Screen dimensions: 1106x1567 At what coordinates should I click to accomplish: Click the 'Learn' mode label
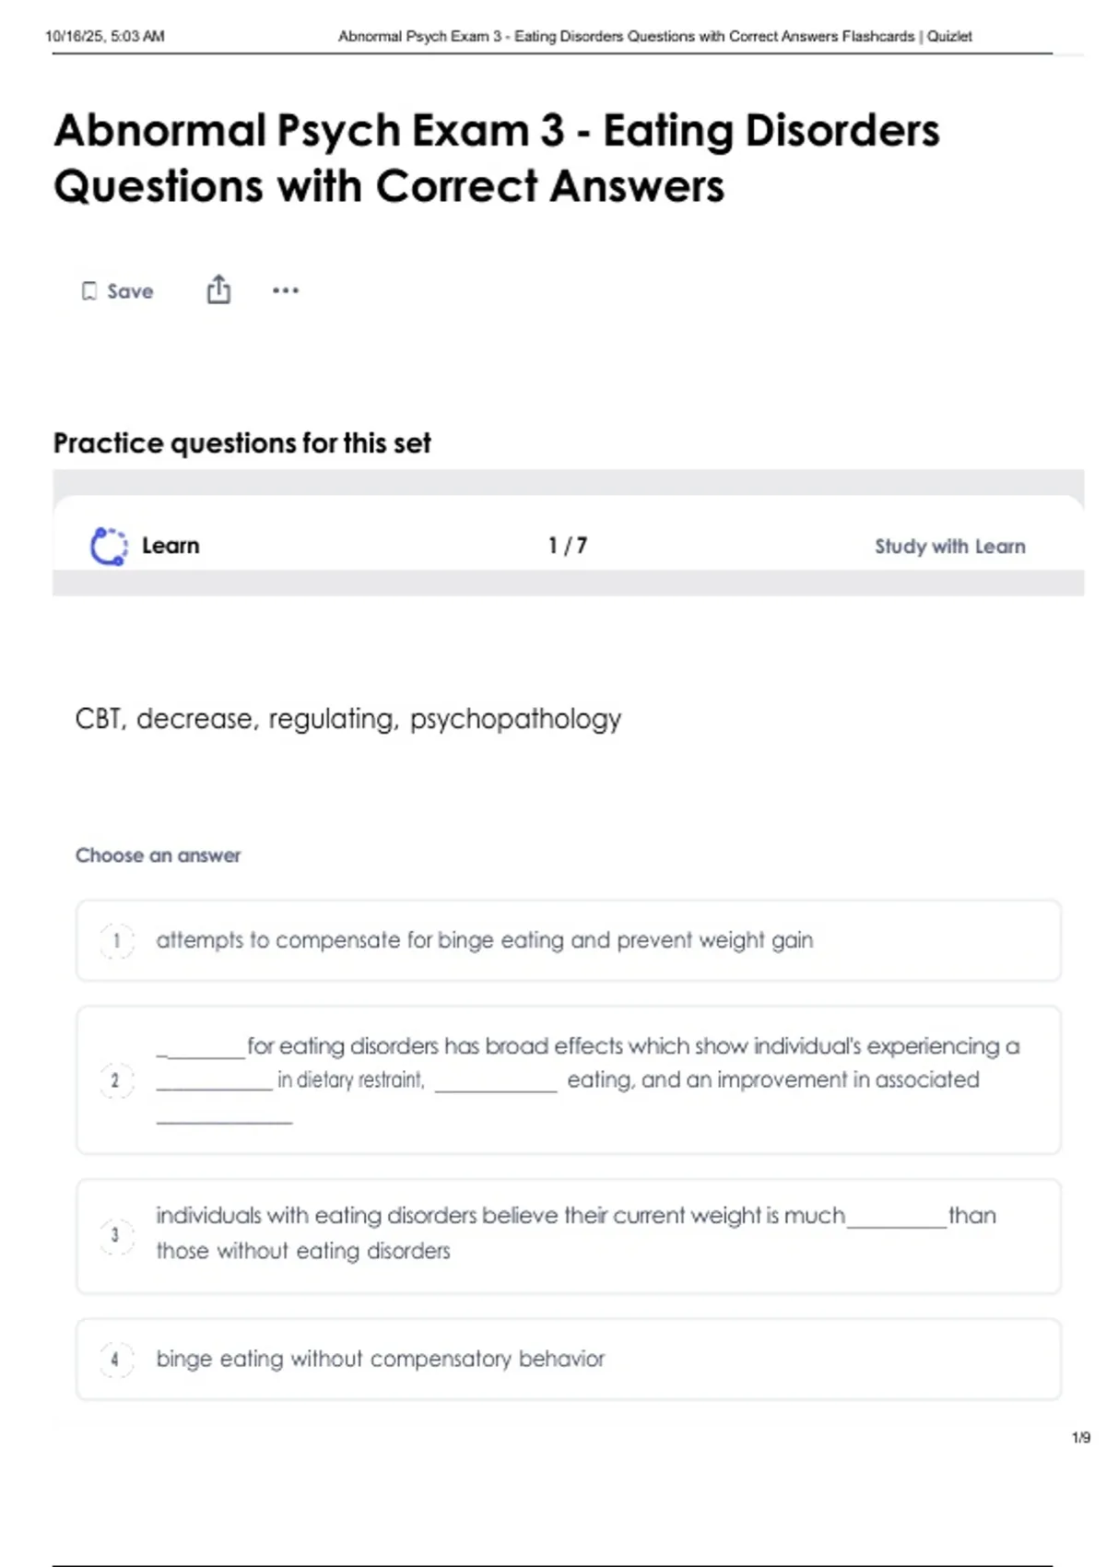tap(171, 546)
